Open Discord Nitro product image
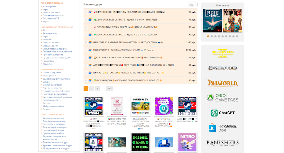The height and width of the screenshot is (153, 284). coord(187,143)
